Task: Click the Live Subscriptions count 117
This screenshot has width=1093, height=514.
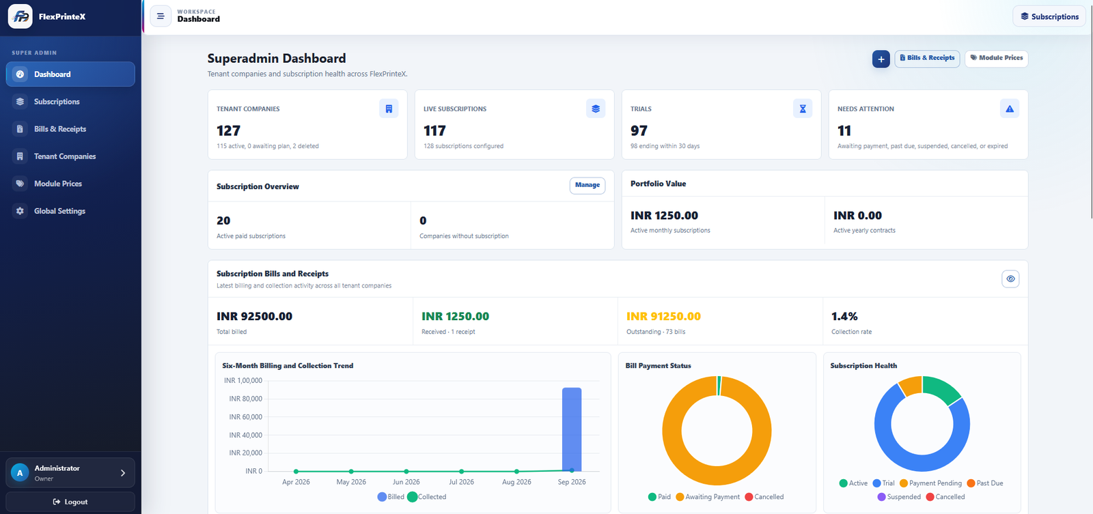Action: coord(434,130)
